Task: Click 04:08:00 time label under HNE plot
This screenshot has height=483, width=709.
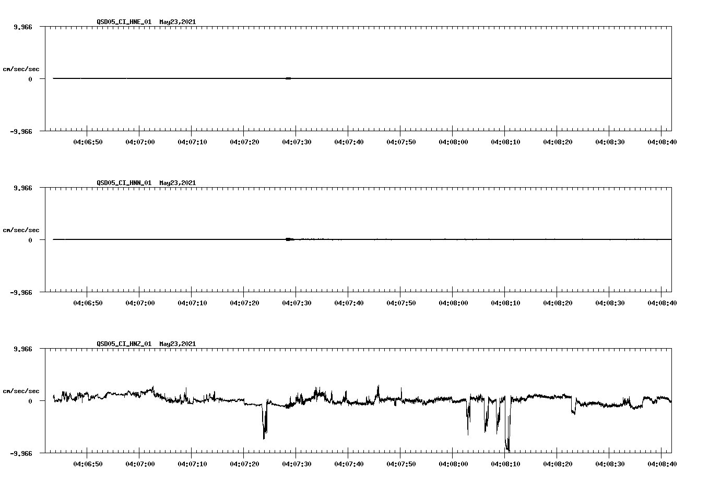Action: click(x=453, y=142)
